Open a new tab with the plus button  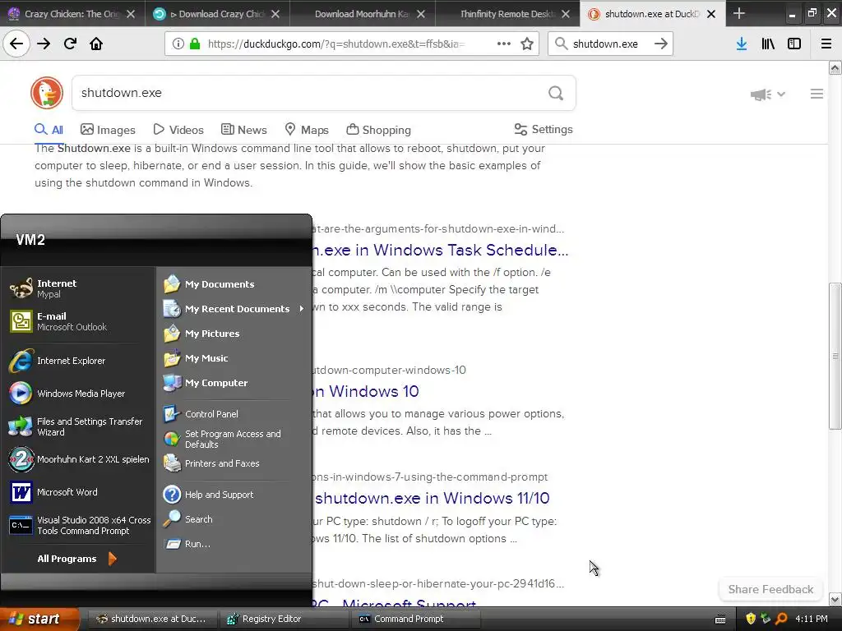pyautogui.click(x=739, y=13)
